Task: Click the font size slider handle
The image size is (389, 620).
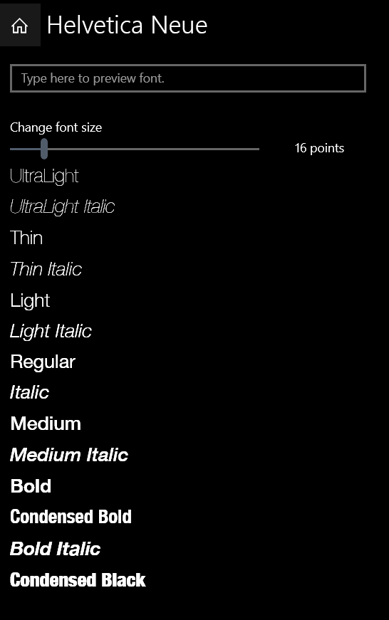Action: [x=44, y=149]
